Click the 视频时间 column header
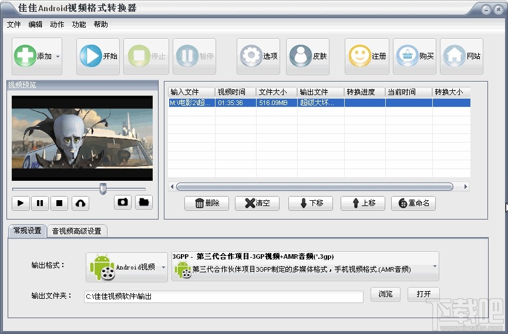Screen dimensions: 508x334 click(236, 92)
